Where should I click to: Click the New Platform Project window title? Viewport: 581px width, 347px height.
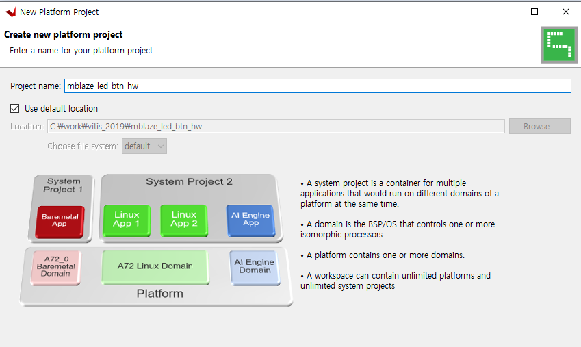tap(60, 12)
